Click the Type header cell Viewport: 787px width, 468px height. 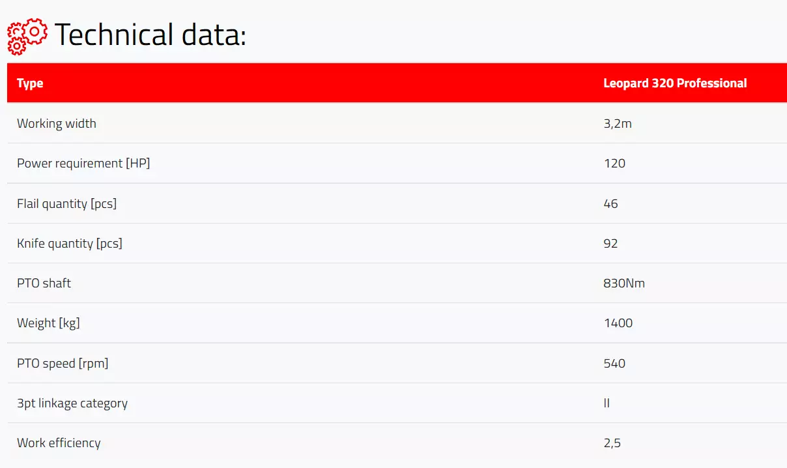30,83
